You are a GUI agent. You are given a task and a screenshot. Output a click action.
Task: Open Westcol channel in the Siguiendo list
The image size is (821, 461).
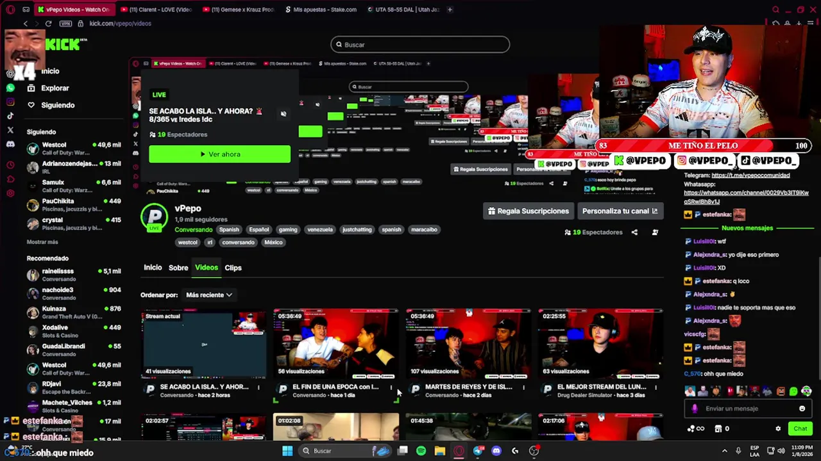coord(73,149)
